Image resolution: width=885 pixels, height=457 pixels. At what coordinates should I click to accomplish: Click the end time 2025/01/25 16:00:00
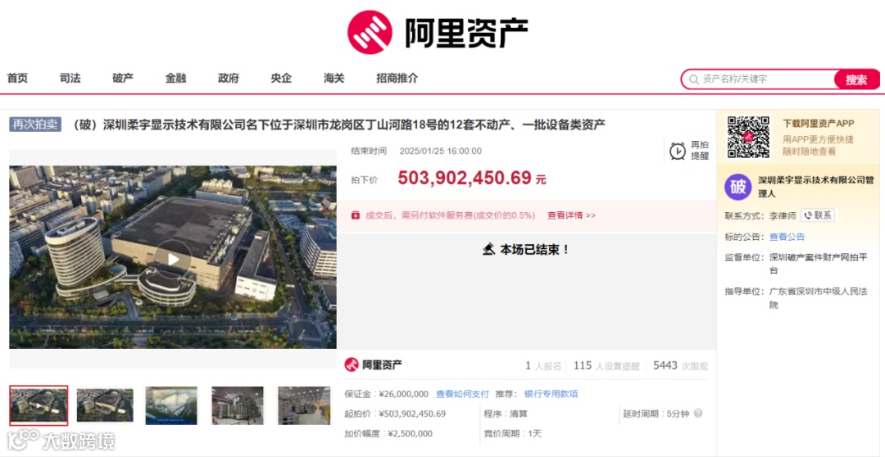click(x=440, y=151)
